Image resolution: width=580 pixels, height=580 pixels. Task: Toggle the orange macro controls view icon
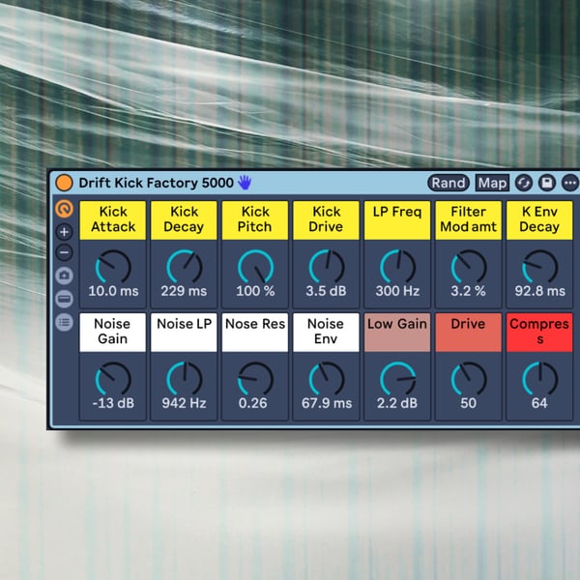[65, 209]
